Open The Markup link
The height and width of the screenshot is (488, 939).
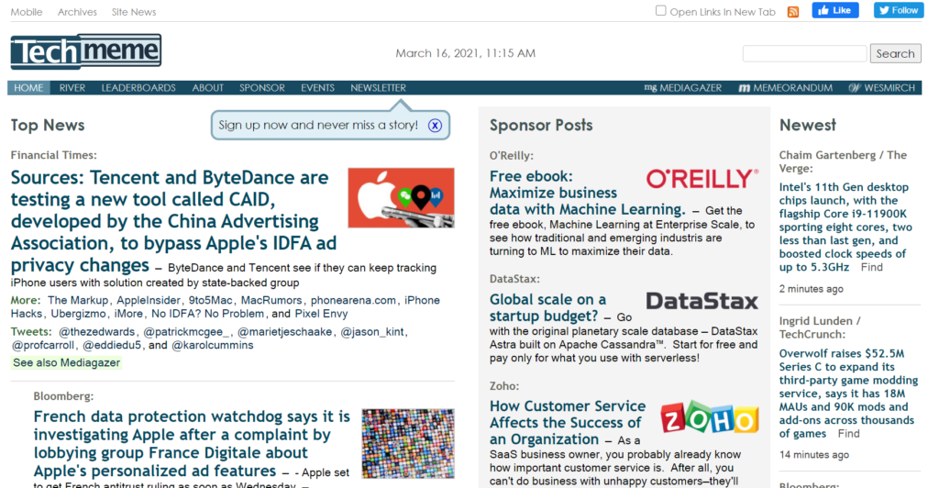coord(78,300)
